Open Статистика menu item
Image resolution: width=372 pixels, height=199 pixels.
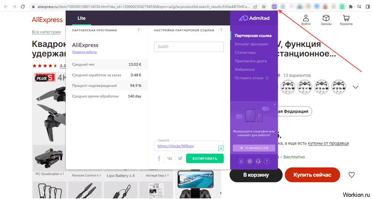(245, 53)
